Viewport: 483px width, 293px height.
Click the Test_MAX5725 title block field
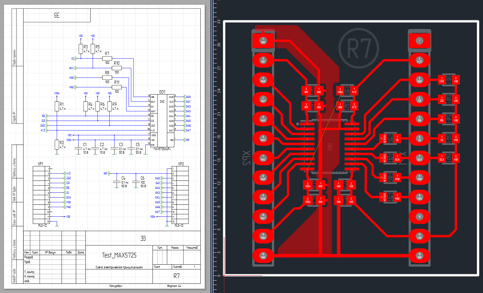(x=119, y=255)
